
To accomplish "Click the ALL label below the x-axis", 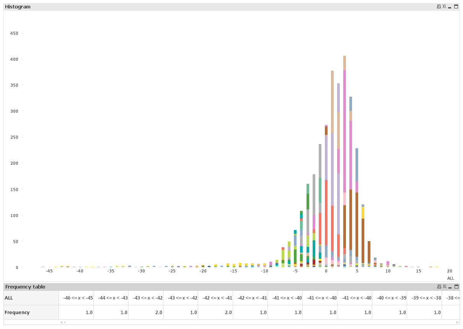I will pos(451,278).
